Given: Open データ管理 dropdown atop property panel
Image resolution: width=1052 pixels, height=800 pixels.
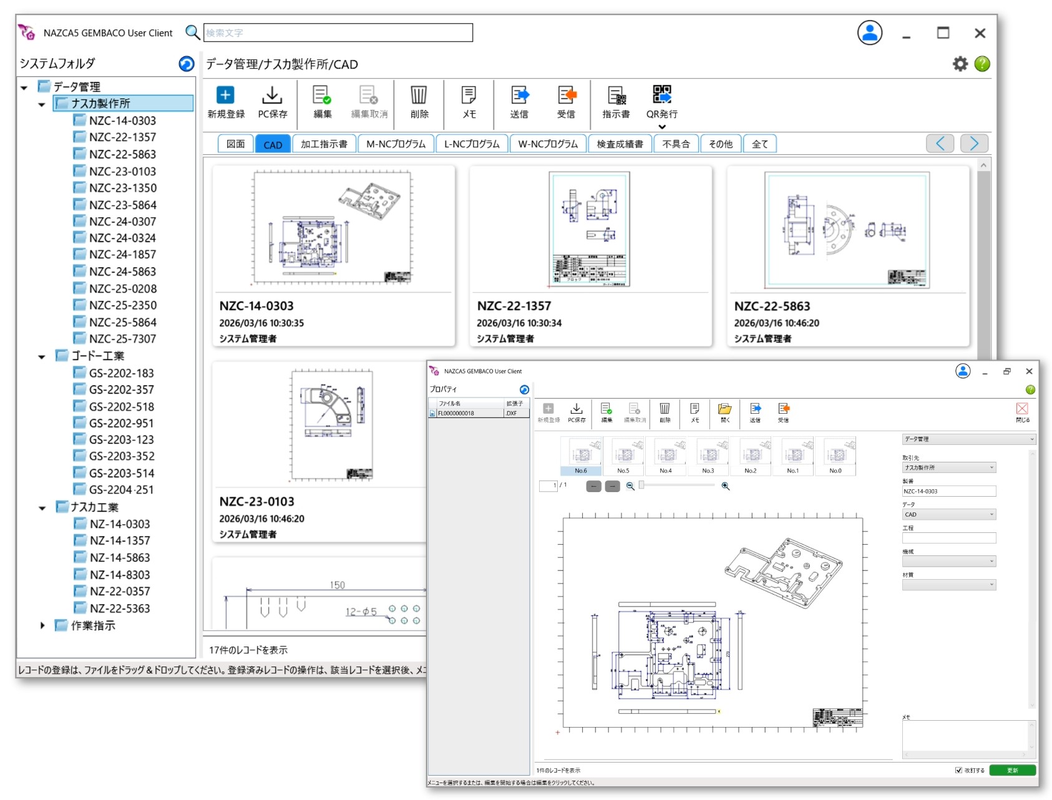Looking at the screenshot, I should point(969,439).
